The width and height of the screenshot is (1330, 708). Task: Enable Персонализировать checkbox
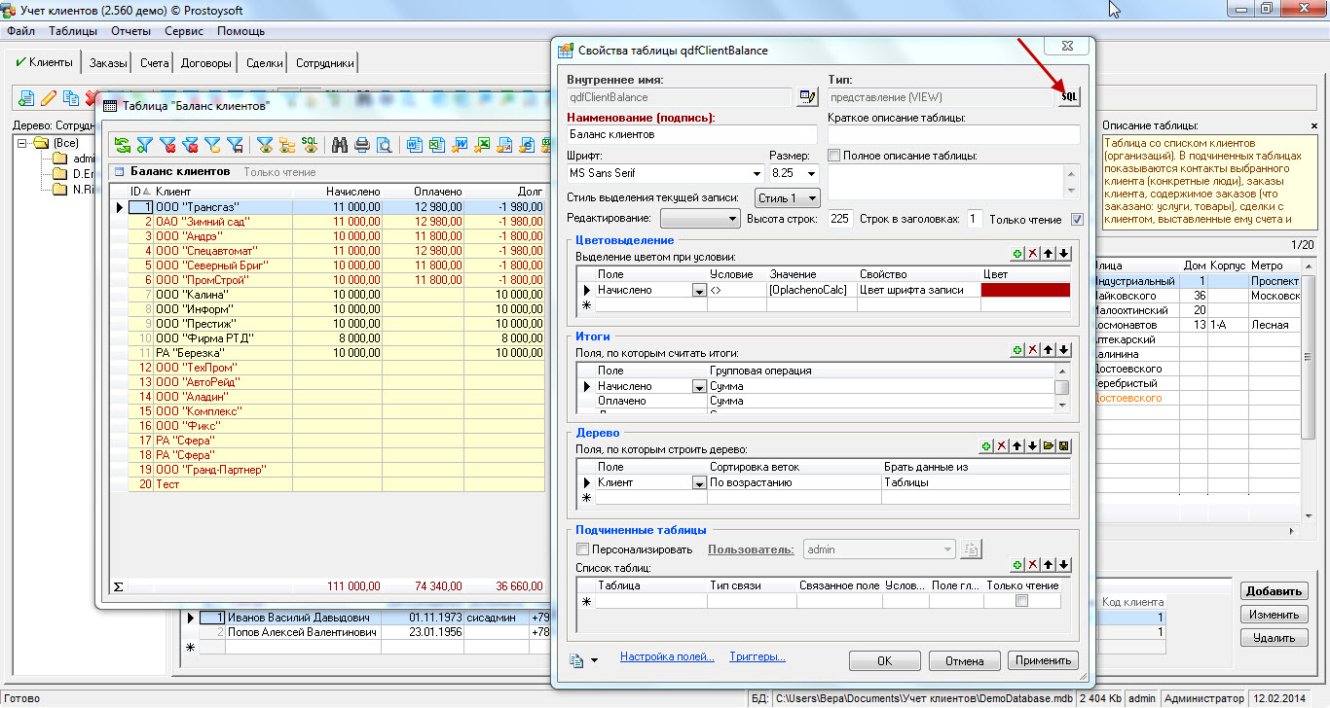(x=583, y=549)
